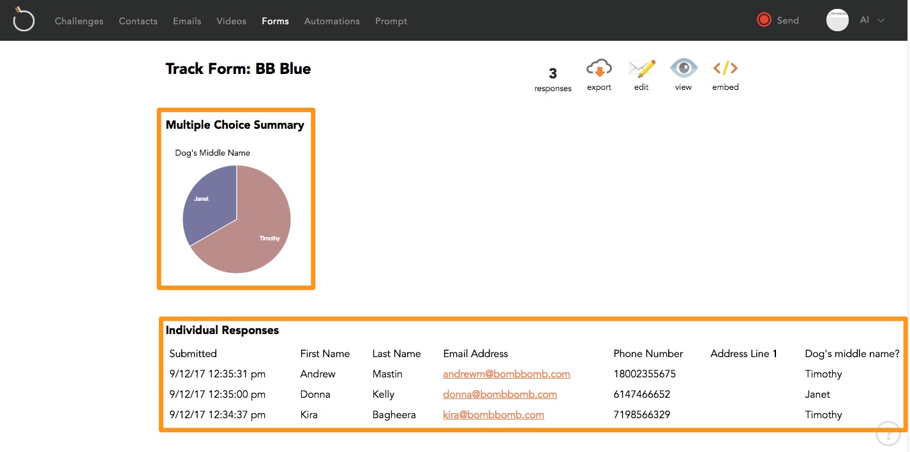Click the Janet answer in Donna's row
This screenshot has width=910, height=452.
(817, 395)
